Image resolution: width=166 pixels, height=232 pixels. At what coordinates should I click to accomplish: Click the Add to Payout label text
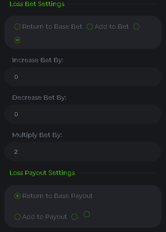pos(44,217)
